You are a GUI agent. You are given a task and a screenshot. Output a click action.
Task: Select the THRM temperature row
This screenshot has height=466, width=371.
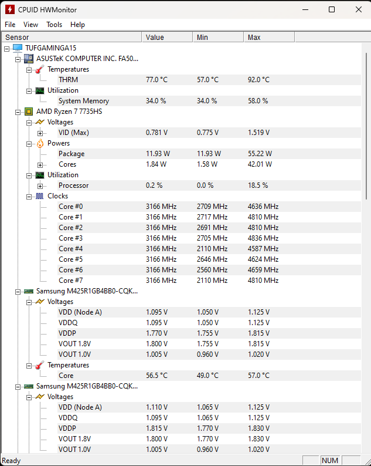coord(209,80)
